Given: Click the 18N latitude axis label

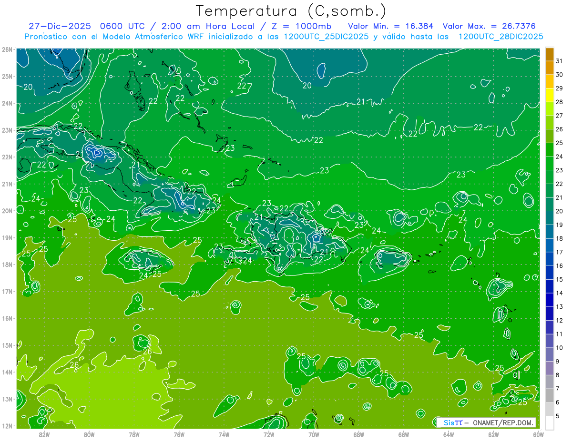Looking at the screenshot, I should click(7, 265).
